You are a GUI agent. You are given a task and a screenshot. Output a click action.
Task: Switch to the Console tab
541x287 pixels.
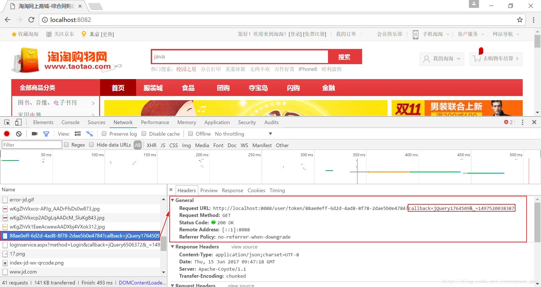pyautogui.click(x=70, y=122)
